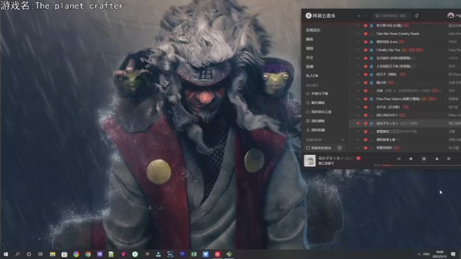Unlike the MELANCHOLY song
The width and height of the screenshot is (461, 259).
coord(365,116)
